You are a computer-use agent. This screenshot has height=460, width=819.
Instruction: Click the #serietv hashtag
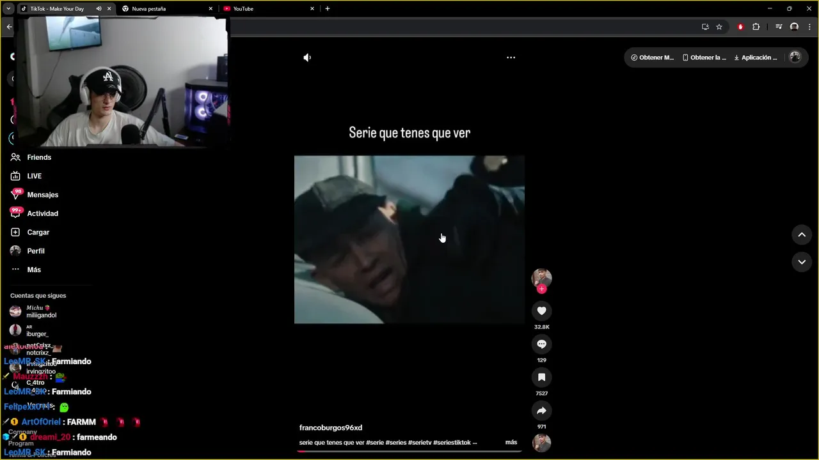419,442
